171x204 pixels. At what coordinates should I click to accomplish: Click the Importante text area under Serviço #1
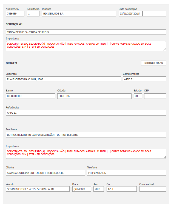coord(86,46)
